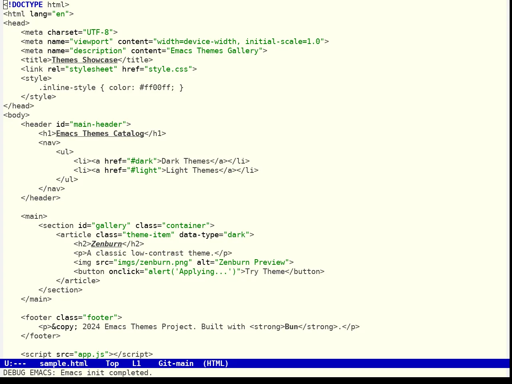Click 'Try Theme' button text in code

tap(265, 272)
